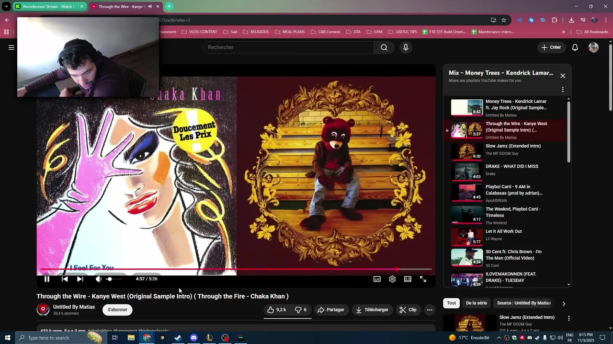Open the Extensions puzzle menu

(554, 20)
